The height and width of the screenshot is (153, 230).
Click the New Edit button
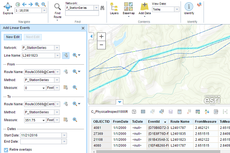[13, 37]
